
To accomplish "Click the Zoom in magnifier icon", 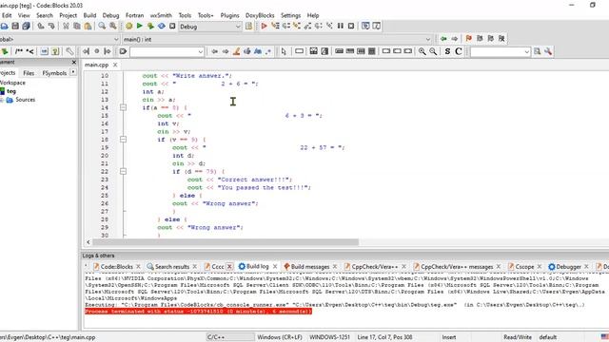I will pyautogui.click(x=422, y=51).
